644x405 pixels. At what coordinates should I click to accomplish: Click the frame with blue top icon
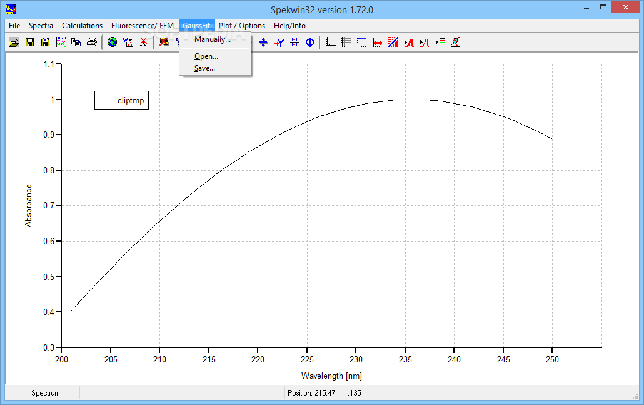[x=362, y=42]
